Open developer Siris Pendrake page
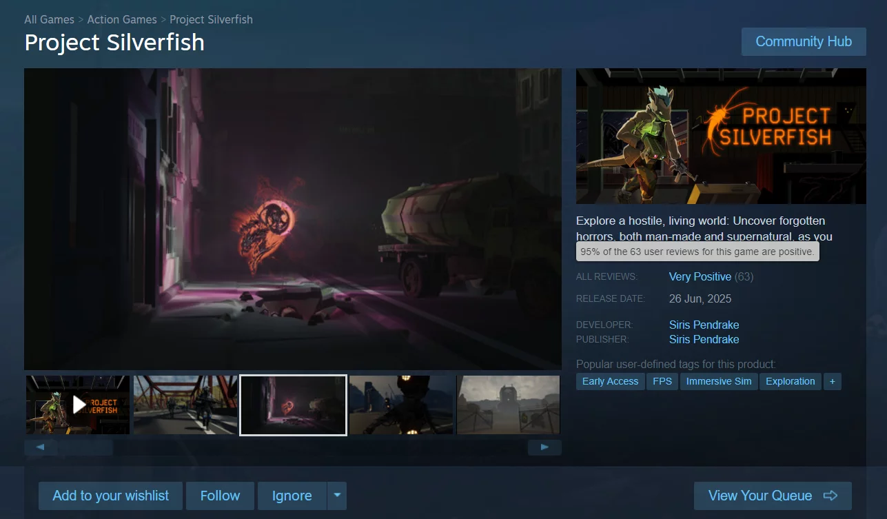 (704, 325)
